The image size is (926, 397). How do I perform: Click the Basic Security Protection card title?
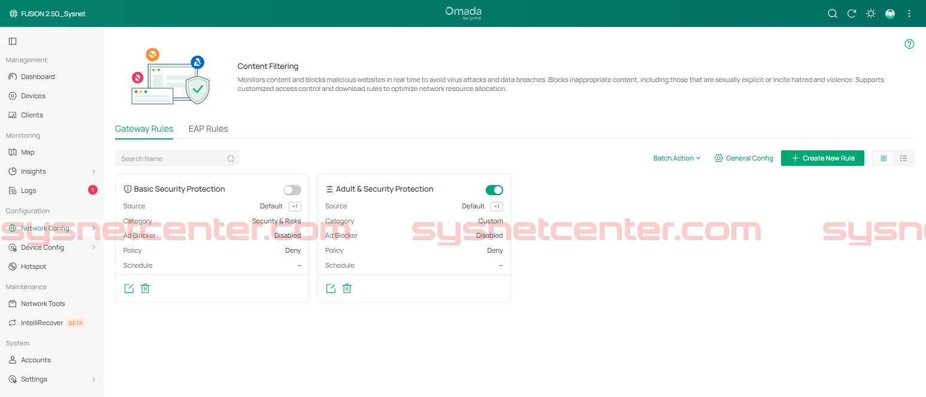[x=180, y=189]
